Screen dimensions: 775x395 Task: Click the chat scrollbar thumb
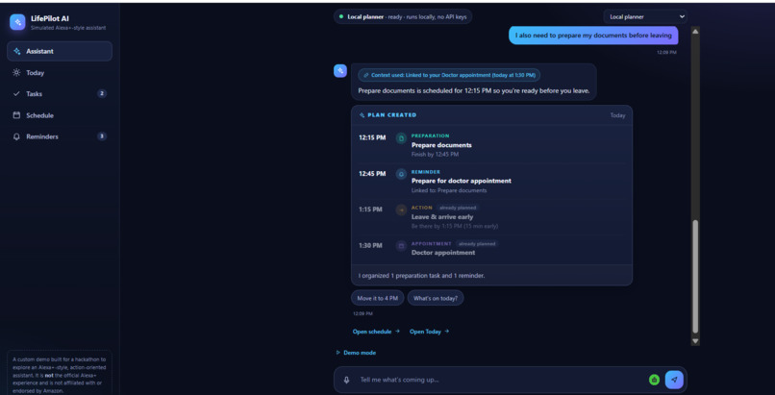click(x=695, y=277)
